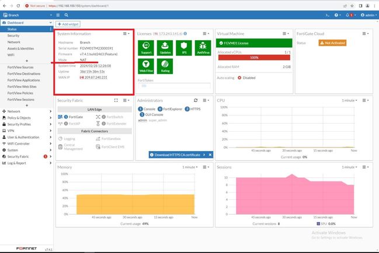Click the Web Filter license icon
Image resolution: width=379 pixels, height=253 pixels.
click(x=146, y=66)
